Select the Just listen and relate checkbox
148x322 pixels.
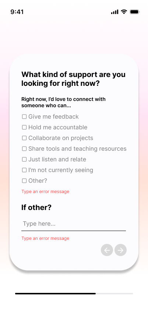click(24, 160)
